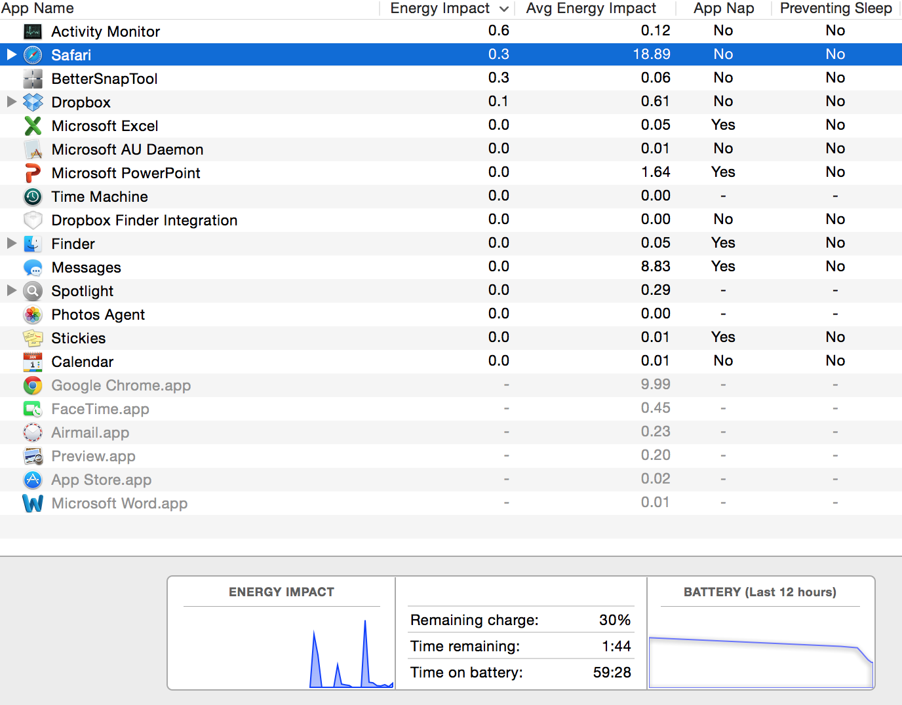Screen dimensions: 902x705
Task: Select the Google Chrome.app row name
Action: coord(121,385)
